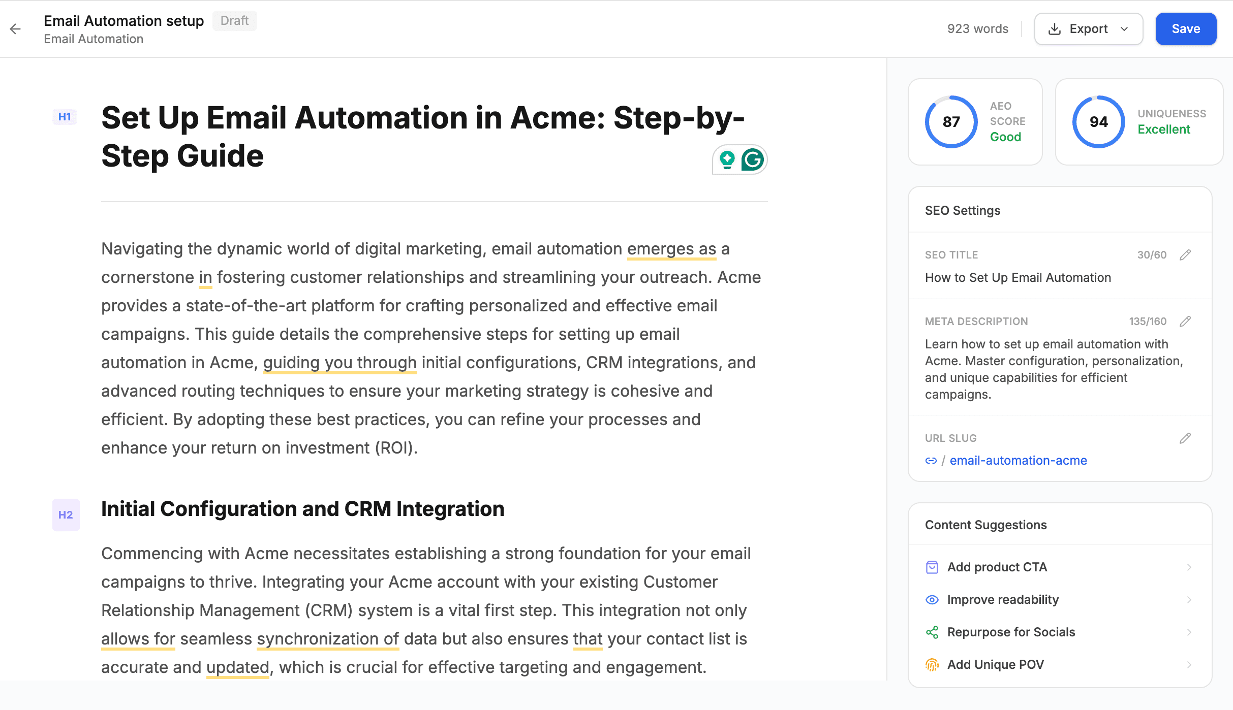Expand the Add product CTA suggestion
This screenshot has height=710, width=1233.
coord(1189,567)
